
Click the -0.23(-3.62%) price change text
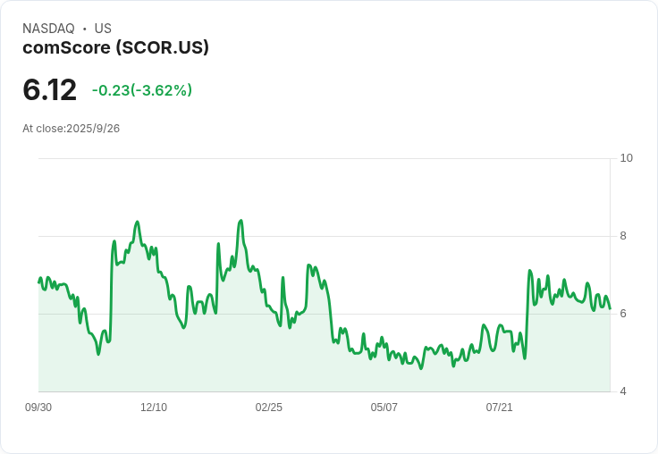pyautogui.click(x=142, y=90)
